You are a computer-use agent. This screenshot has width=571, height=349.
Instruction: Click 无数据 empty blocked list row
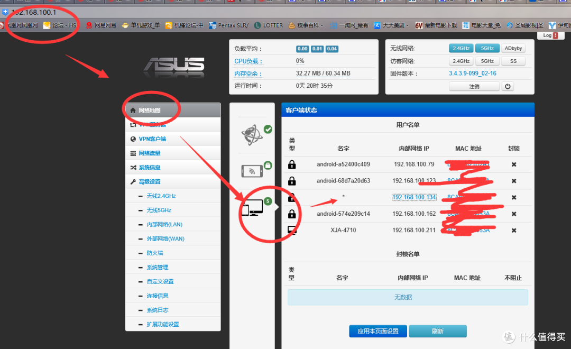pyautogui.click(x=408, y=297)
